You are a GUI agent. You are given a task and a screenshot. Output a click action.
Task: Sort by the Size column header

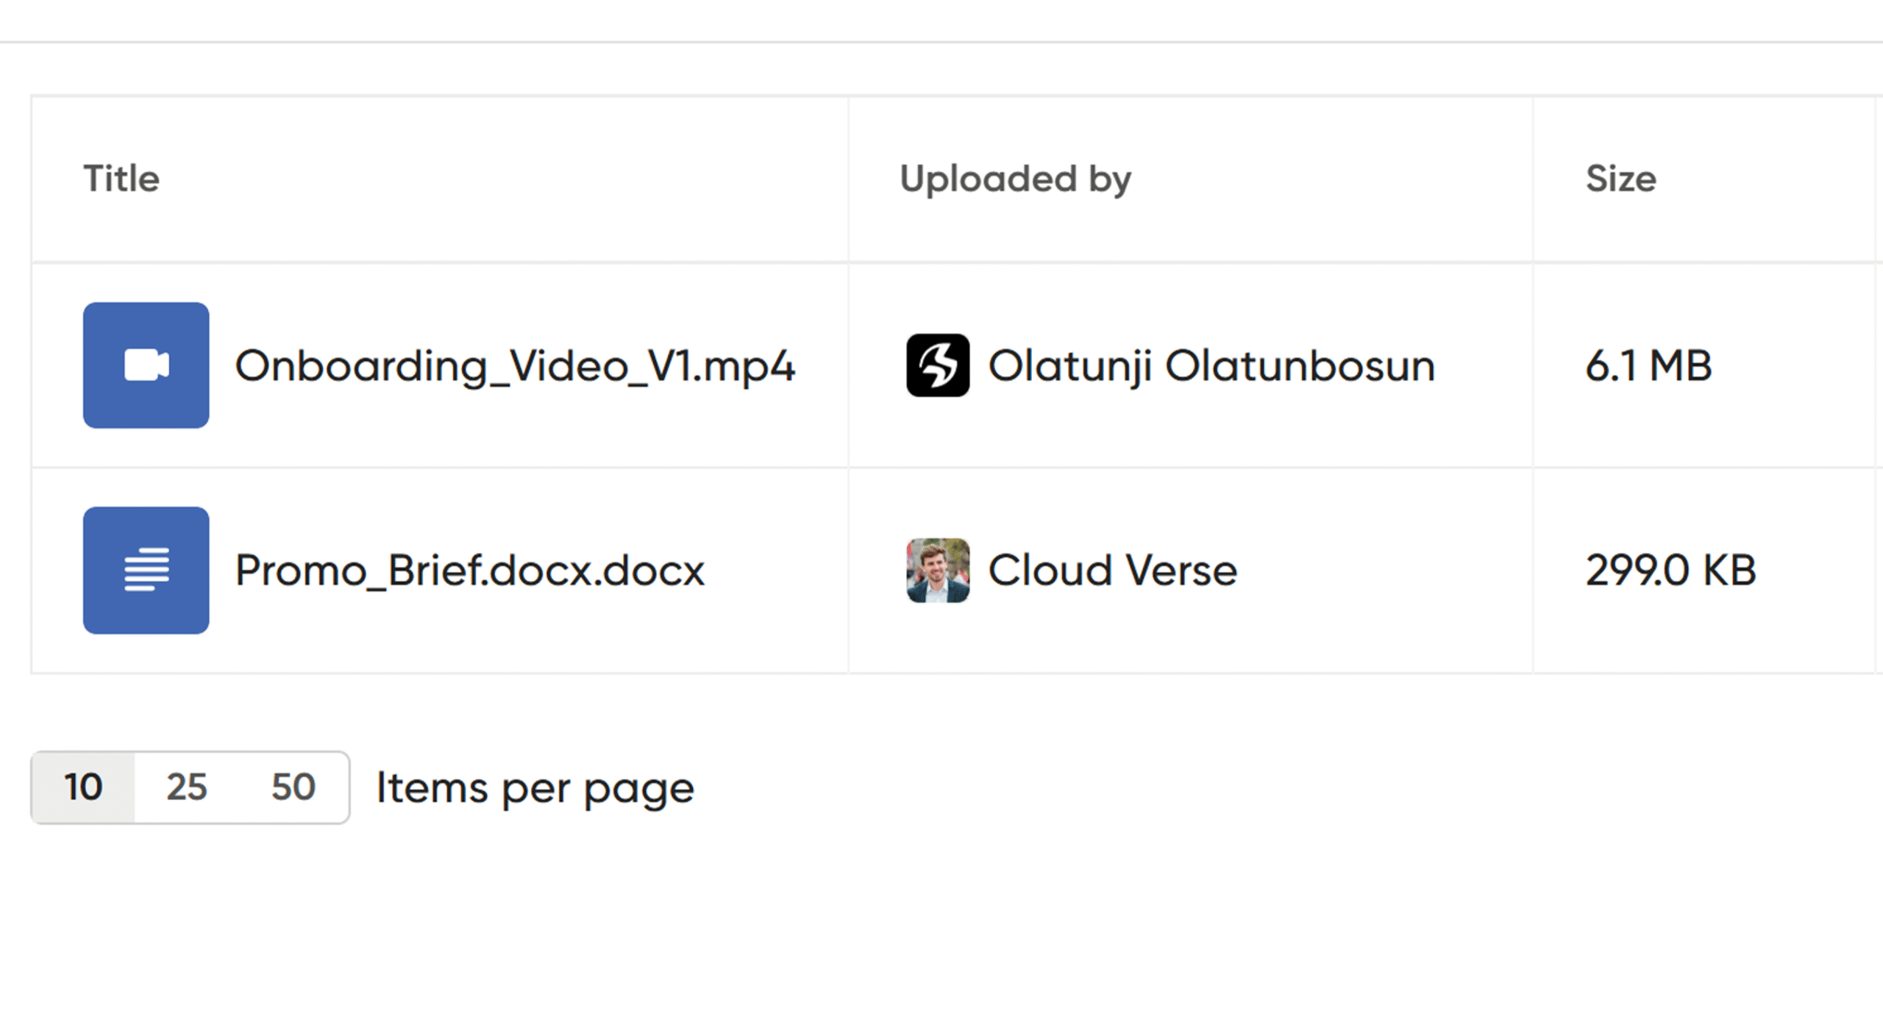[1621, 179]
